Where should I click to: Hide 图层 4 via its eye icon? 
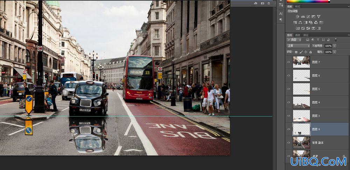[x=289, y=102]
